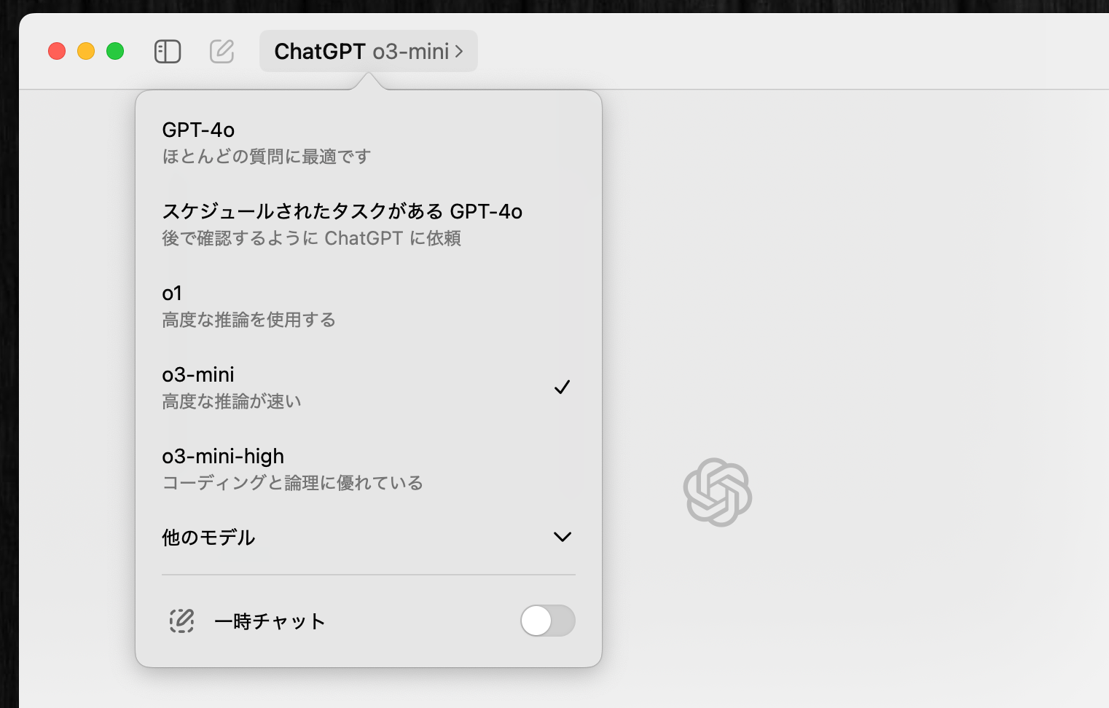Click the コーディングと論理に優れている description
Image resolution: width=1109 pixels, height=708 pixels.
pyautogui.click(x=292, y=483)
